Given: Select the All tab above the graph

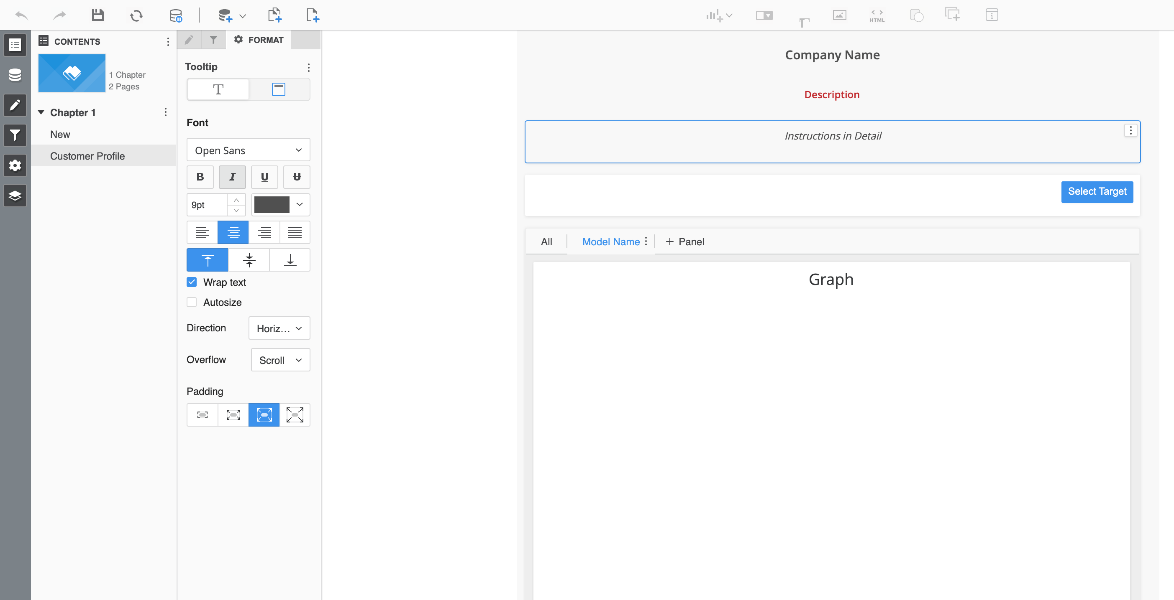Looking at the screenshot, I should click(546, 242).
